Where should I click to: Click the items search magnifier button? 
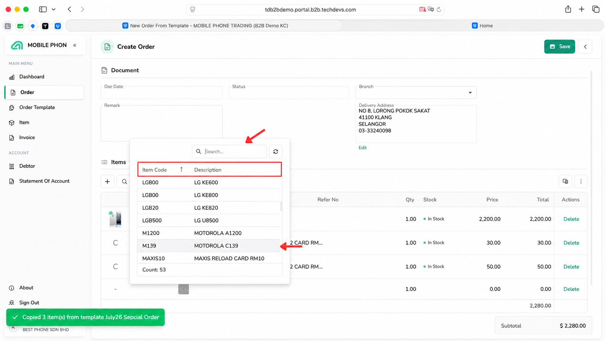[x=124, y=182]
